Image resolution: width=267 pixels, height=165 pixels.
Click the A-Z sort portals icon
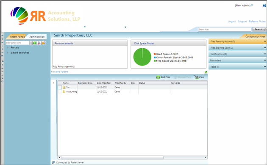(x=39, y=43)
